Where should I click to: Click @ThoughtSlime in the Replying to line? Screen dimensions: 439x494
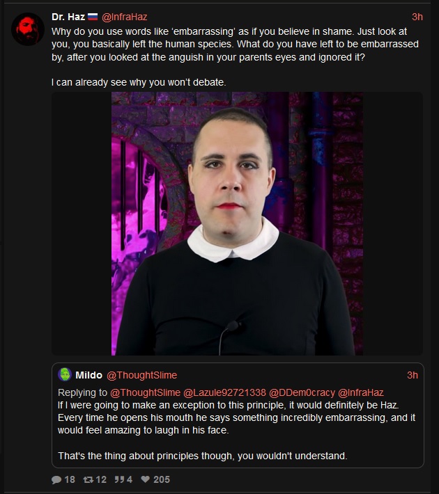tap(145, 392)
